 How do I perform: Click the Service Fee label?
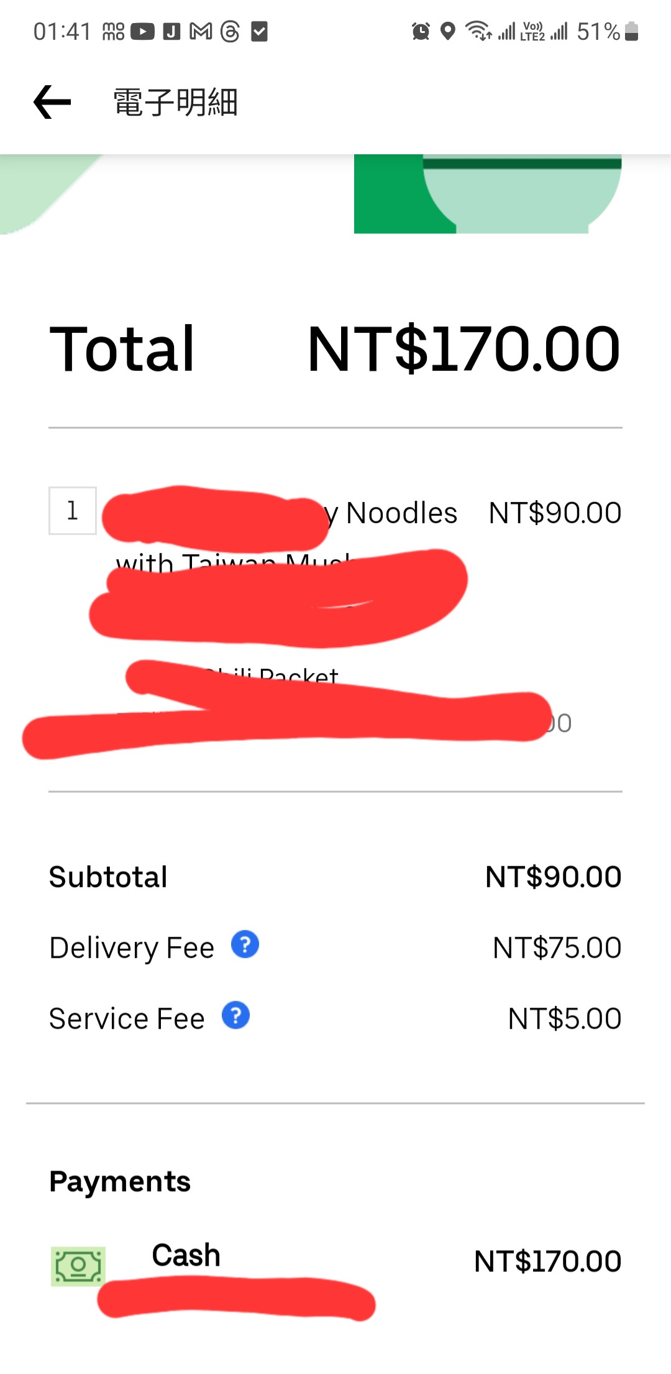point(127,1019)
